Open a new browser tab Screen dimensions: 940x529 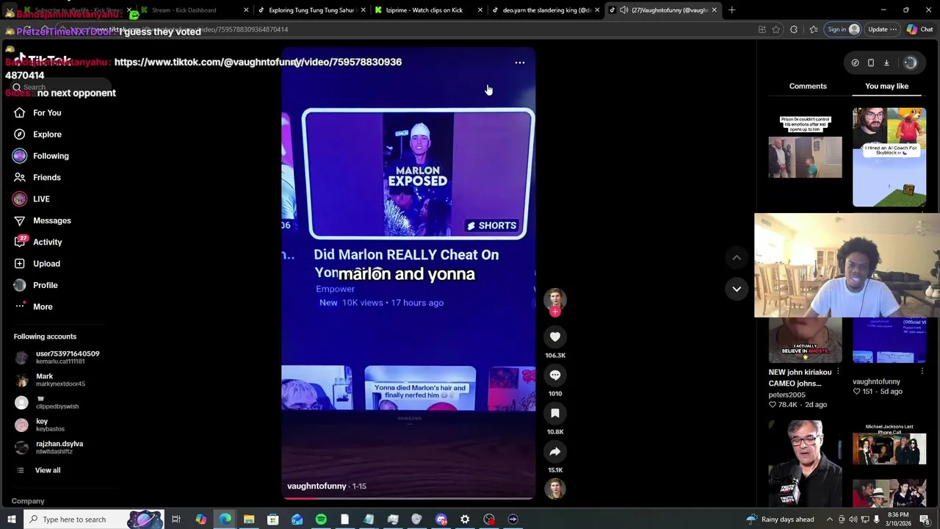tap(731, 10)
